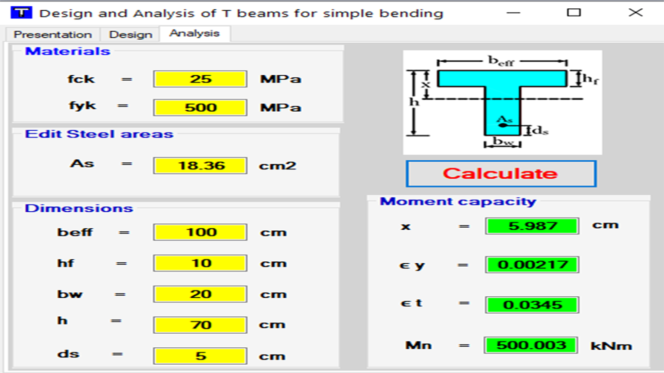Click the fyk value field showing 500
Viewport: 664px width, 373px height.
coord(200,107)
